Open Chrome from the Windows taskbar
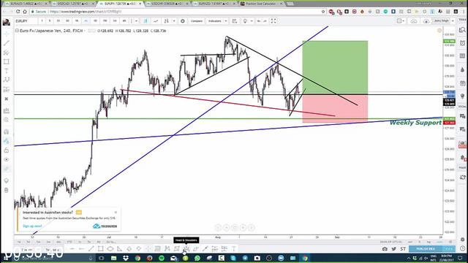Viewport: 468px width, 263px height. (x=137, y=258)
